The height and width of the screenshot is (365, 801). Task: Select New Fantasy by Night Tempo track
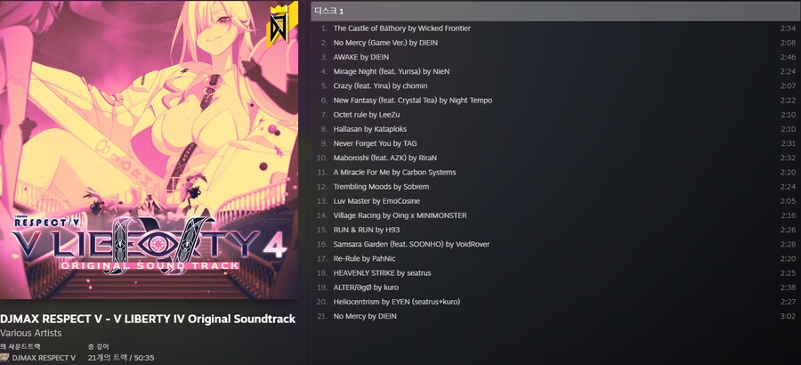[x=555, y=101]
